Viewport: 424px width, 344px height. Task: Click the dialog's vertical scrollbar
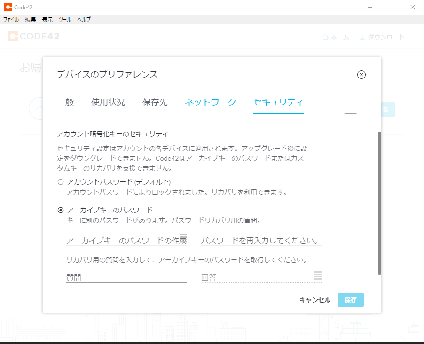tap(379, 203)
